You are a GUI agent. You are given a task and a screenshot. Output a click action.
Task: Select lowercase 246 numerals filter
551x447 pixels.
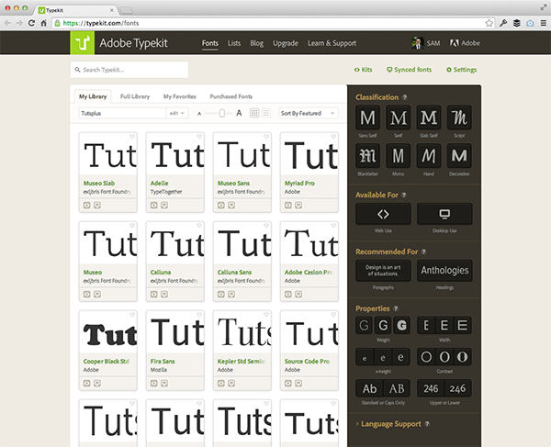[x=458, y=388]
